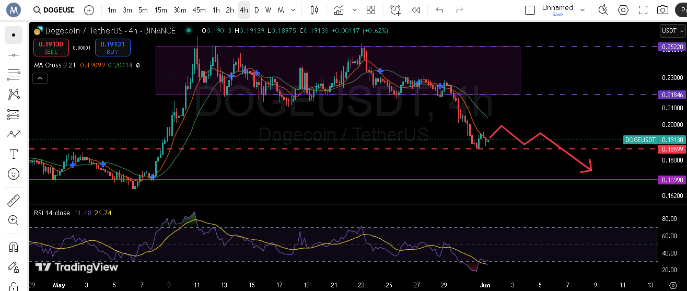Click the blue BUY 0.19131 button
687x291 pixels.
113,48
